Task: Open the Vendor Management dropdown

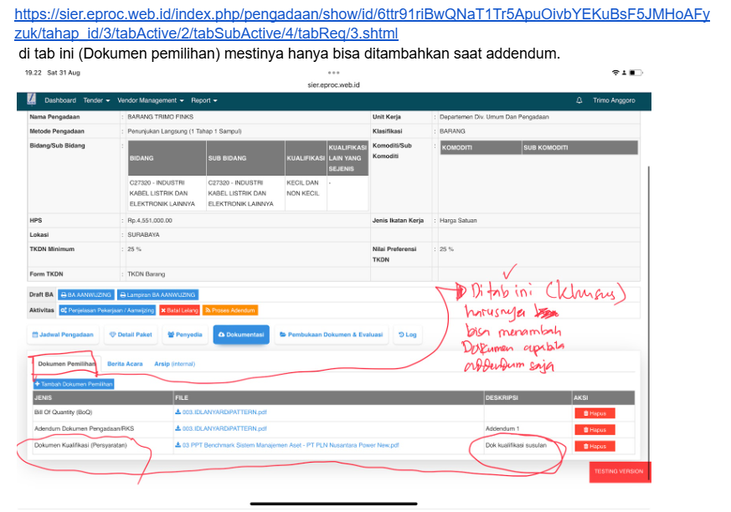Action: pos(149,100)
